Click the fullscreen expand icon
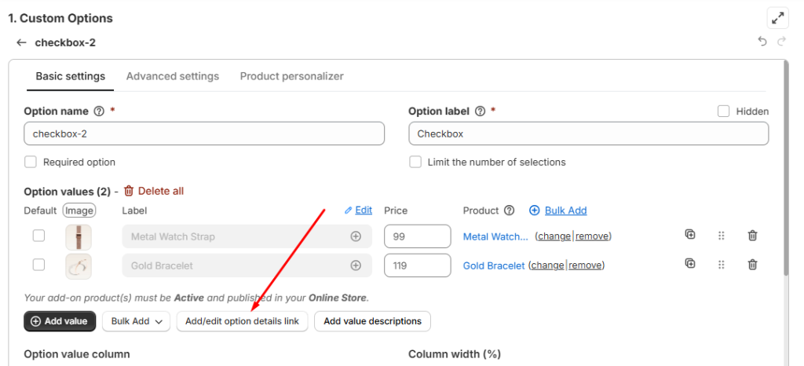 click(777, 18)
